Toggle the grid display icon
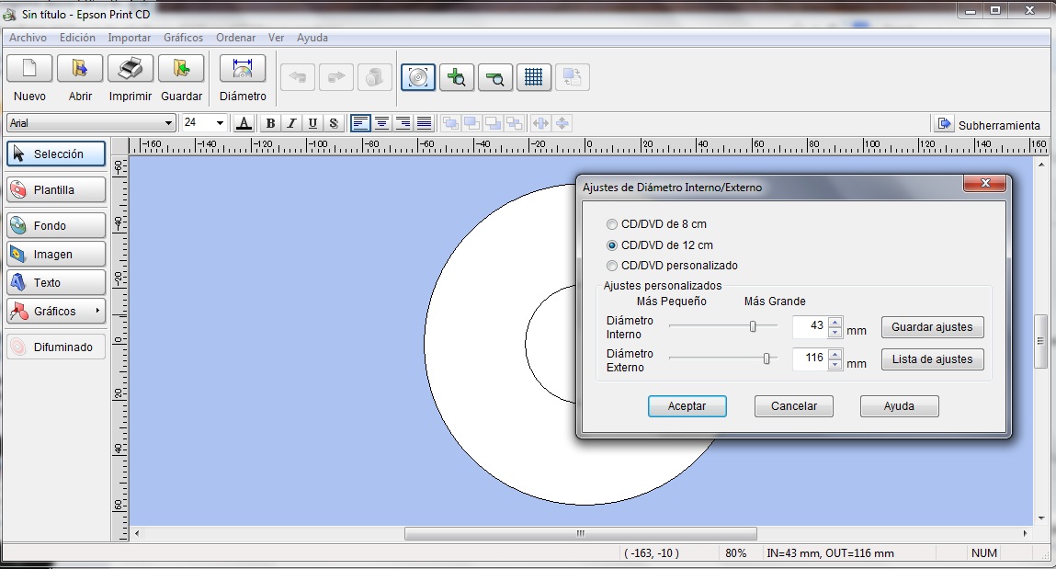Viewport: 1056px width, 569px height. (534, 77)
